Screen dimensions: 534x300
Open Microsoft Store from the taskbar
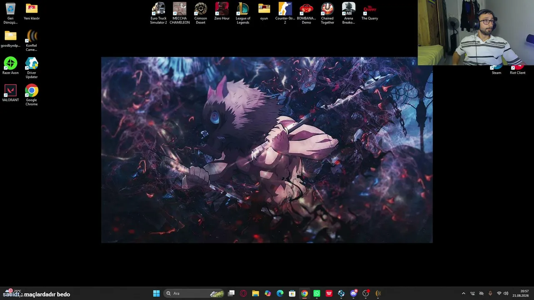[292, 293]
